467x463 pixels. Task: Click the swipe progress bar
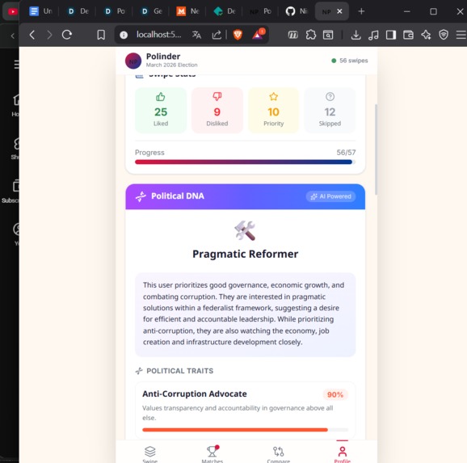[245, 162]
